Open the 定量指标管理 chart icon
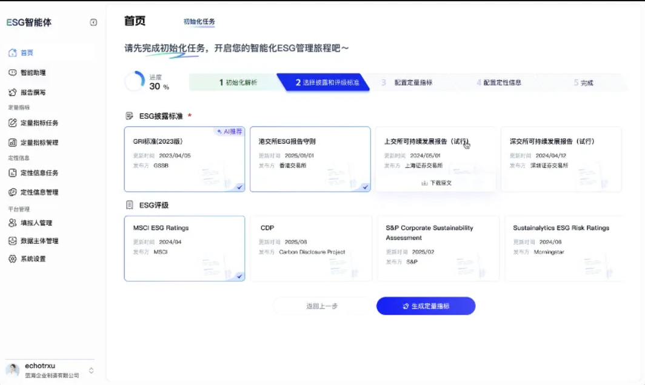Screen dimensions: 645x385 click(x=12, y=142)
